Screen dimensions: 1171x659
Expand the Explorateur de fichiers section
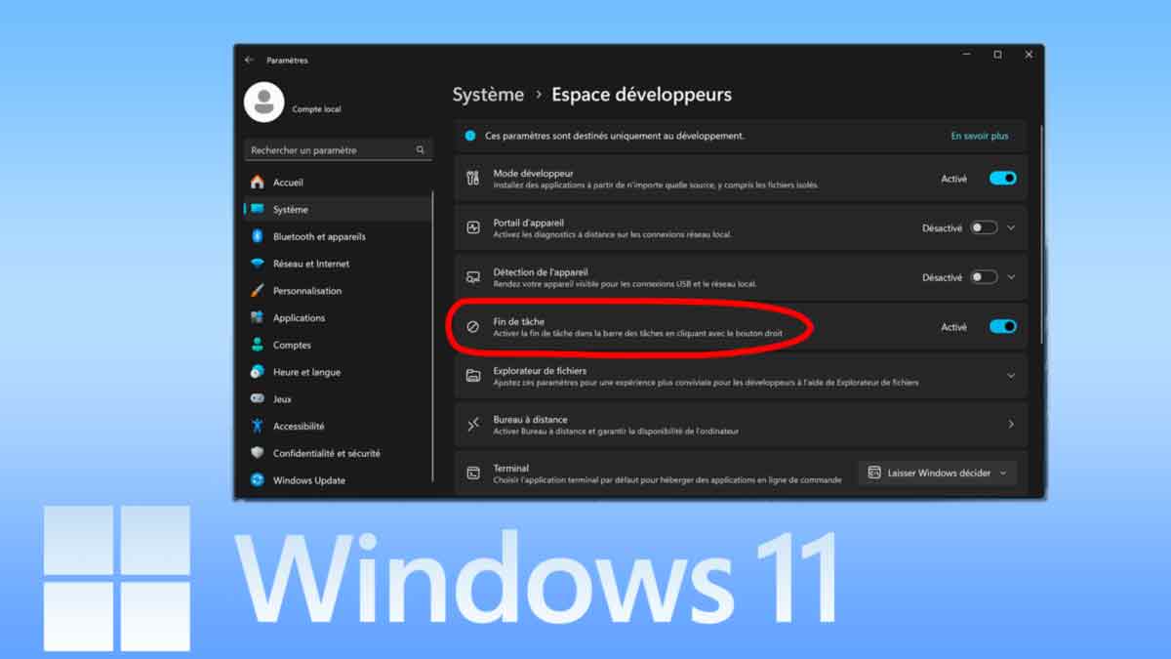tap(1011, 376)
